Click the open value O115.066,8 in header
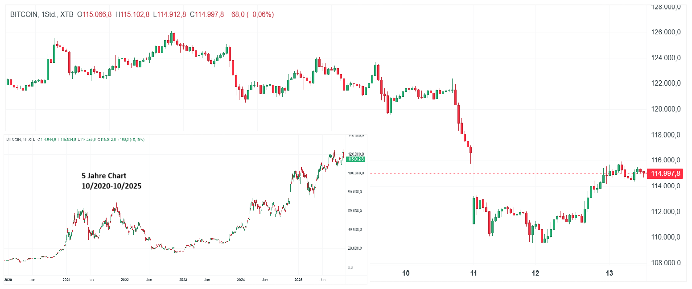Screen dimensions: 692x289 (x=95, y=15)
